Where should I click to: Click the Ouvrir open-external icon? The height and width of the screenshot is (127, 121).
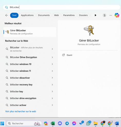click(63, 55)
